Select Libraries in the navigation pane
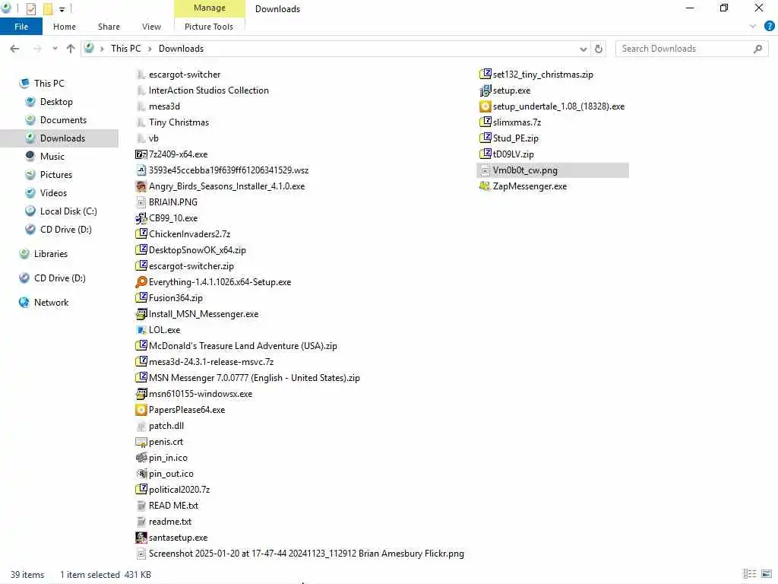The width and height of the screenshot is (778, 584). [51, 254]
